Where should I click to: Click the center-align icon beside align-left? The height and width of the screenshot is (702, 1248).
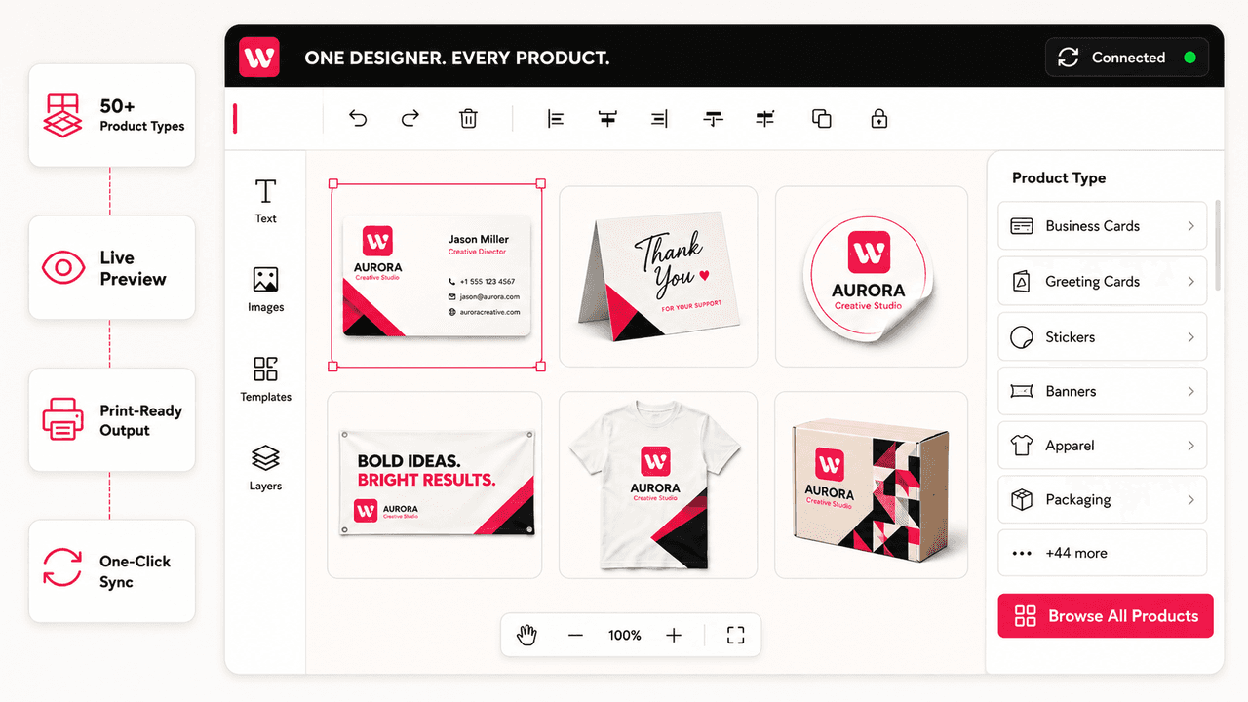point(607,119)
